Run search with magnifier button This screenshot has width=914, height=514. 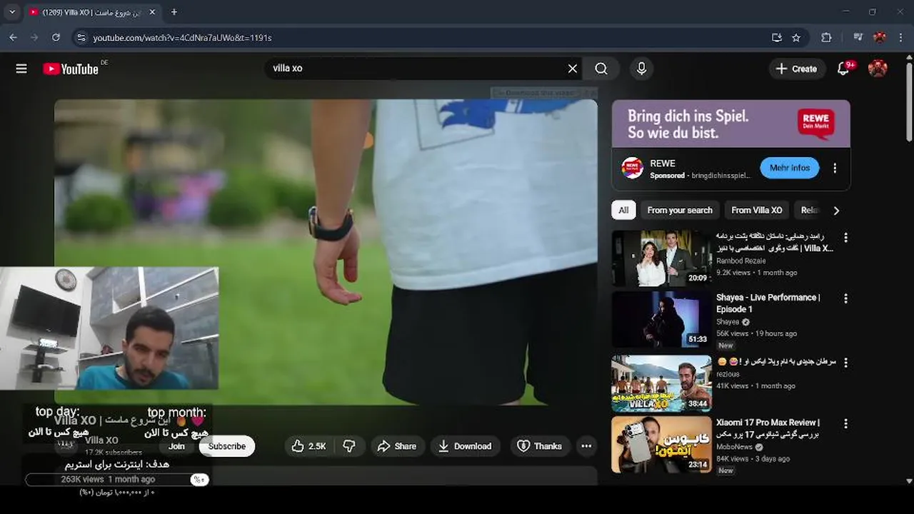[x=601, y=69]
